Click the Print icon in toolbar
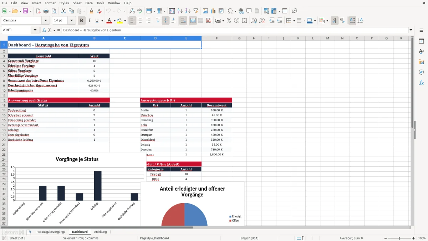Image resolution: width=428 pixels, height=241 pixels. [x=46, y=11]
